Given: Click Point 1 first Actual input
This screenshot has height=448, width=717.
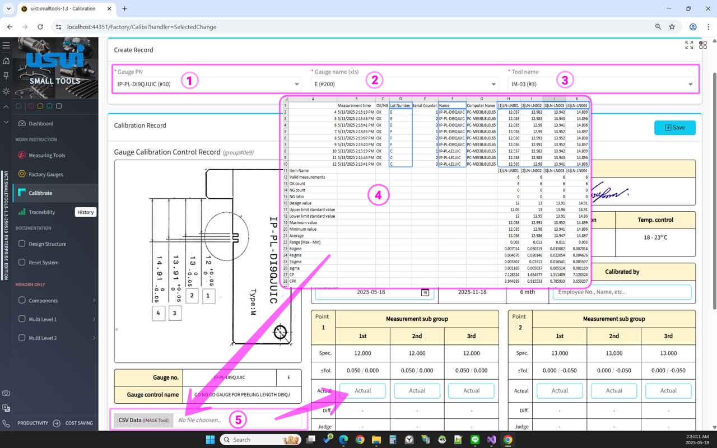Looking at the screenshot, I should [x=362, y=390].
